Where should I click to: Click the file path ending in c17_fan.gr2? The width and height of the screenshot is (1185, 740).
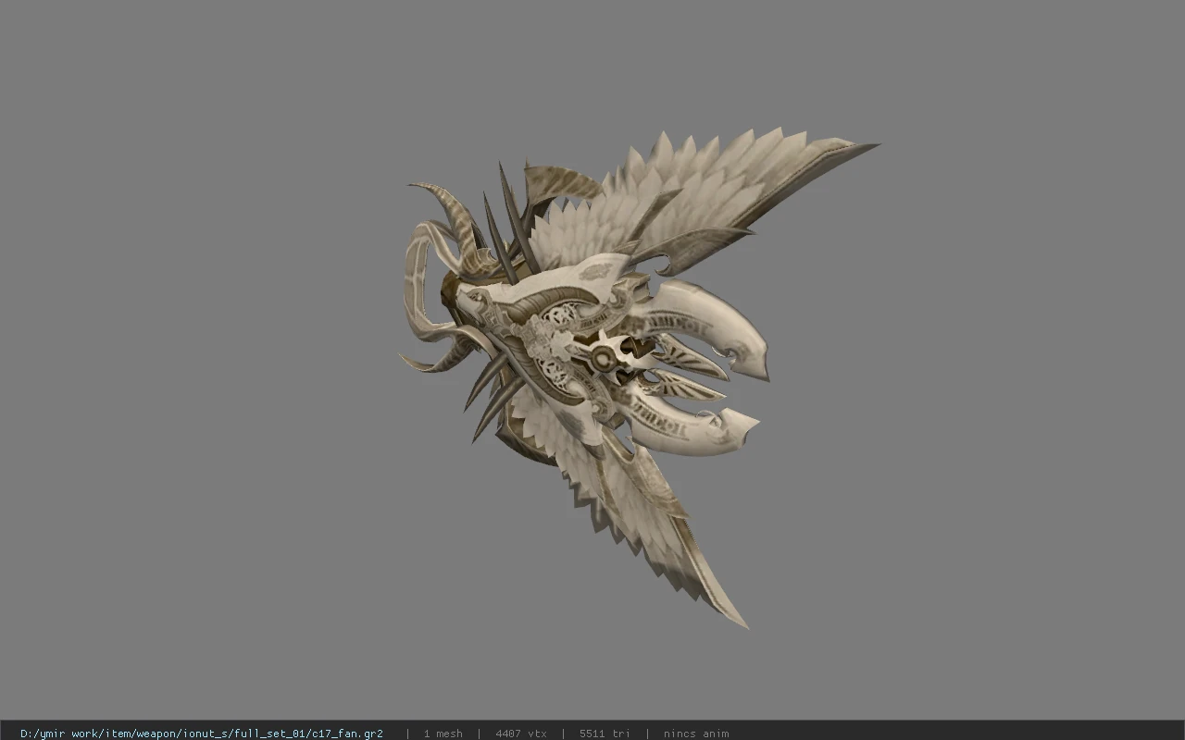coord(202,734)
